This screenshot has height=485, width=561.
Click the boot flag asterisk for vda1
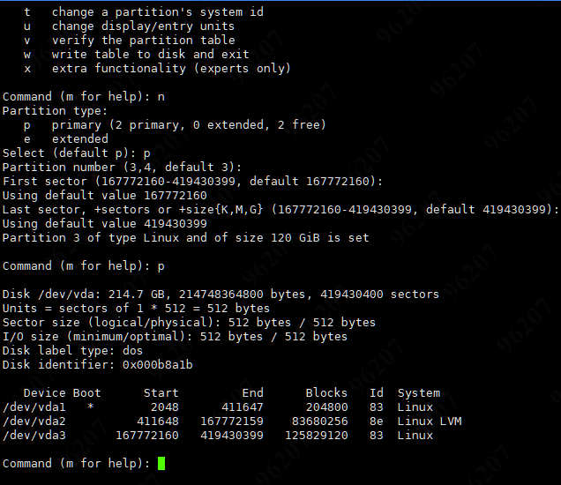click(x=91, y=407)
